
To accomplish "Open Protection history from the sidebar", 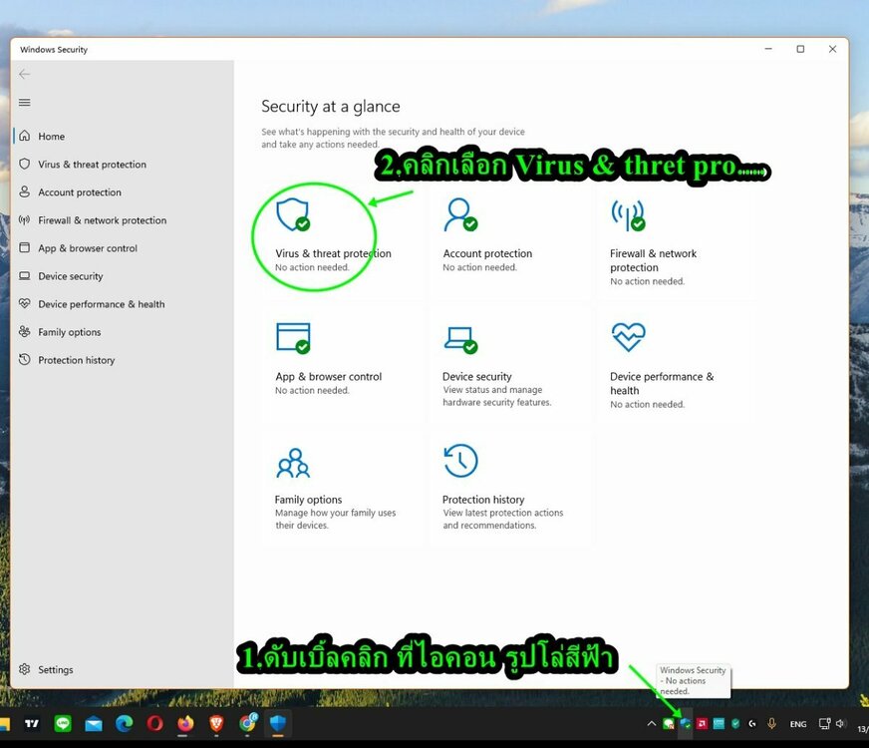I will click(x=76, y=360).
